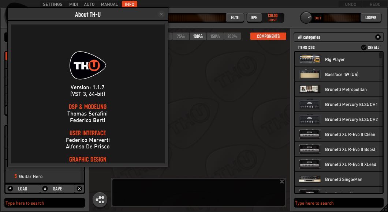388x212 pixels.
Task: Set interface zoom to 150%
Action: click(215, 36)
